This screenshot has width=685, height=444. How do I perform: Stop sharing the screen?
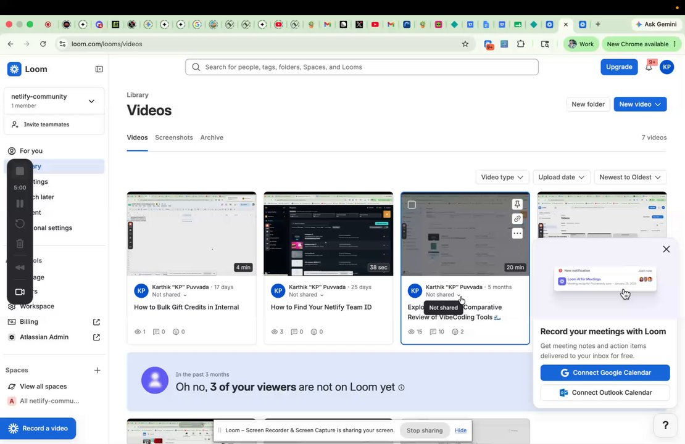[x=425, y=430]
